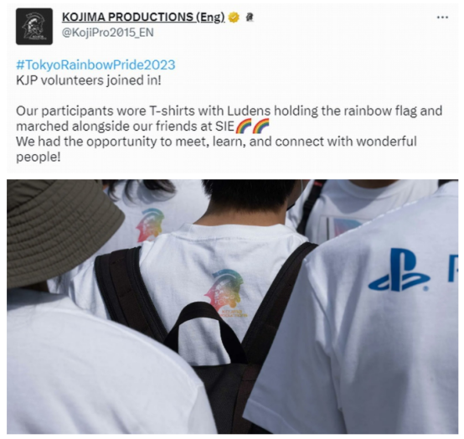Click the word "people!" ending the tweet

point(39,157)
